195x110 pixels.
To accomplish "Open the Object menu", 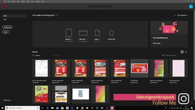I will [23, 2].
